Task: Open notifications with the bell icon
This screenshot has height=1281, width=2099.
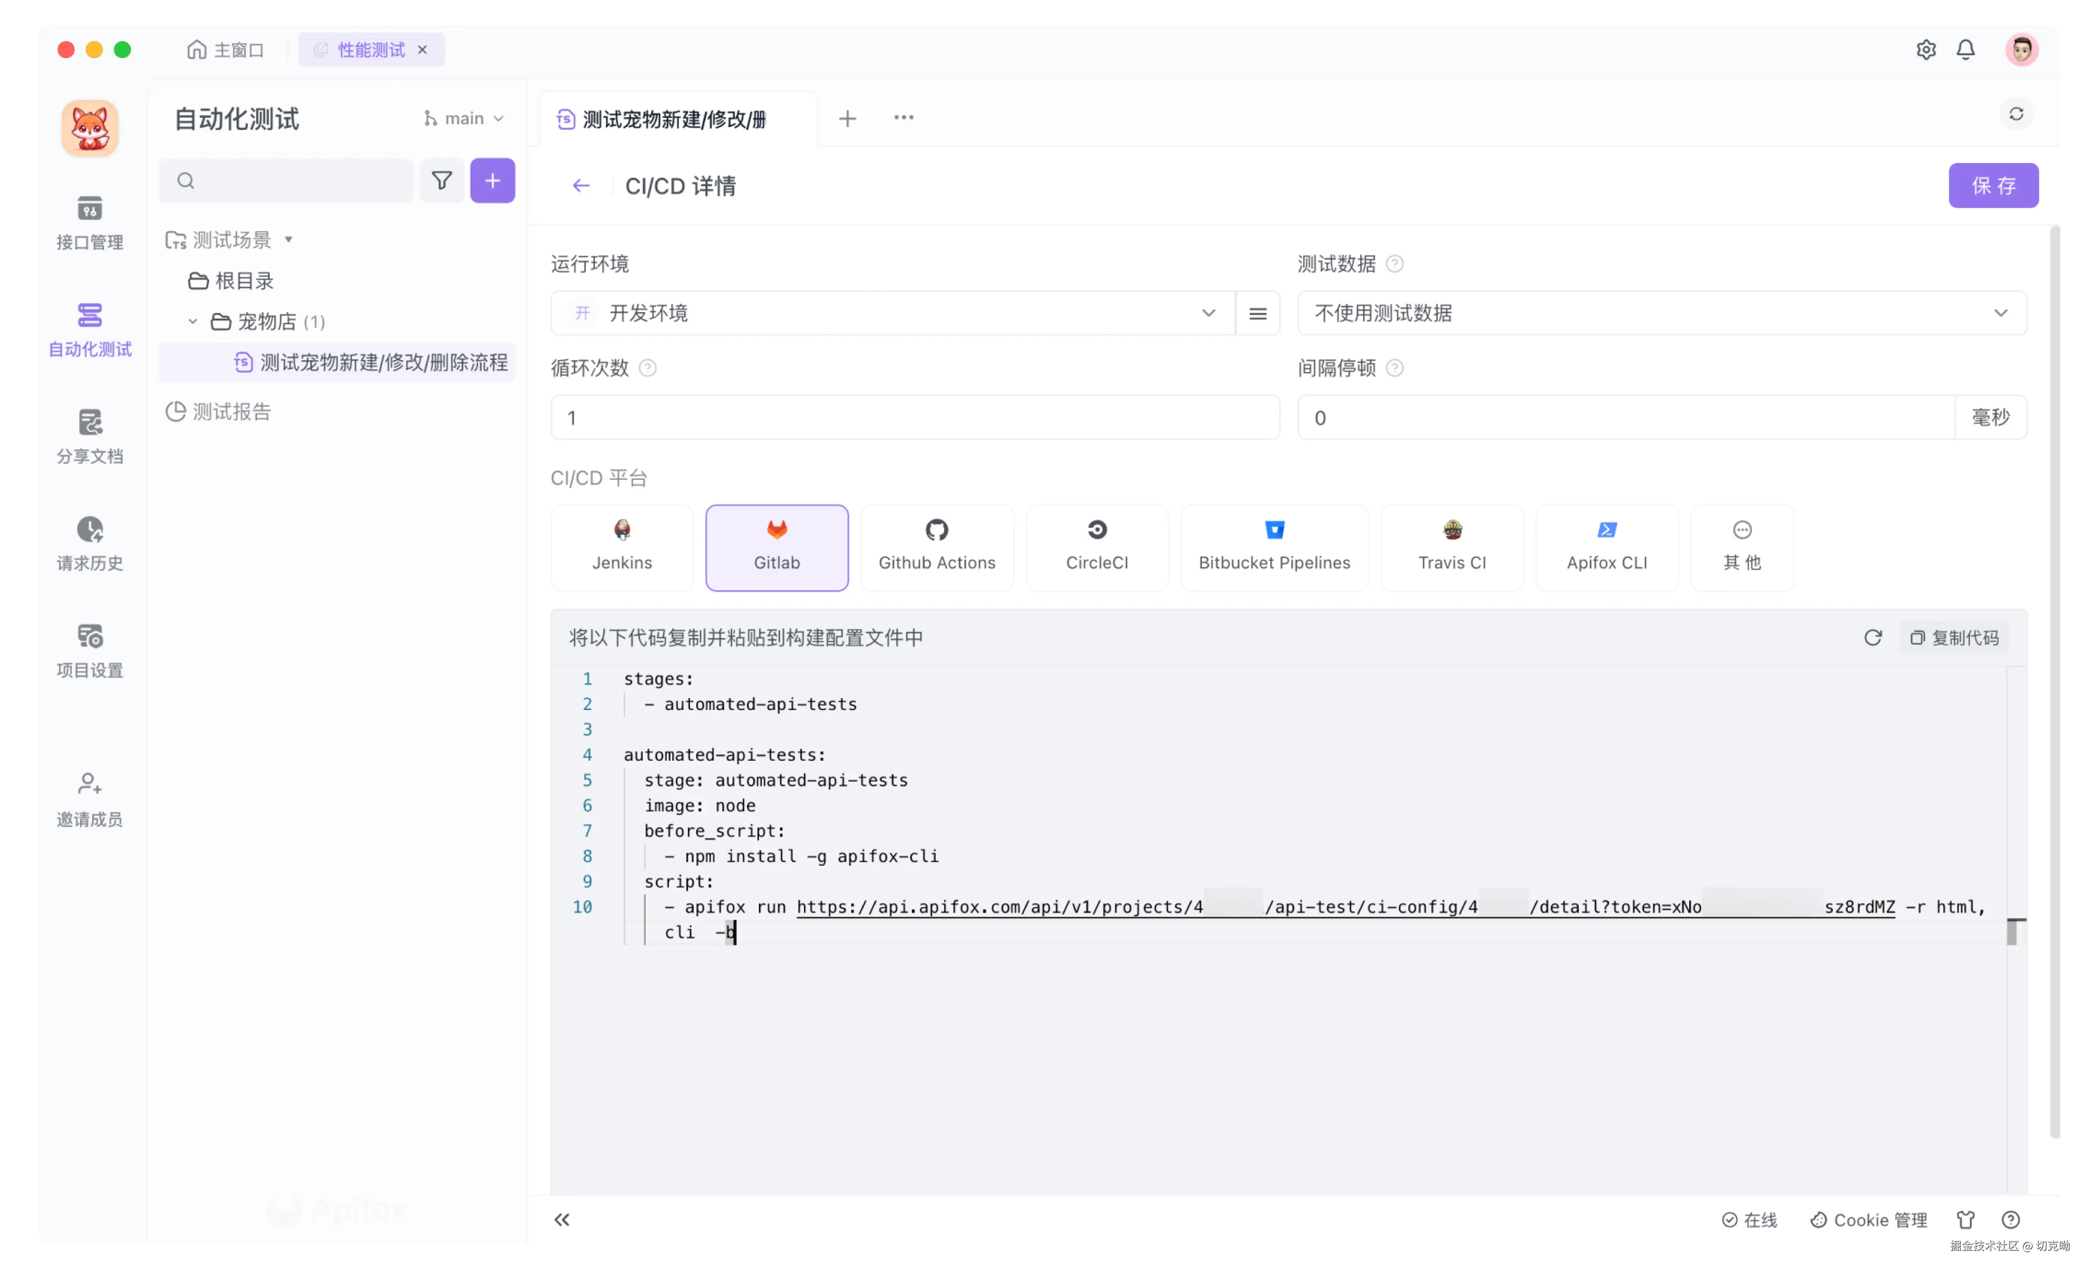Action: 1965,50
